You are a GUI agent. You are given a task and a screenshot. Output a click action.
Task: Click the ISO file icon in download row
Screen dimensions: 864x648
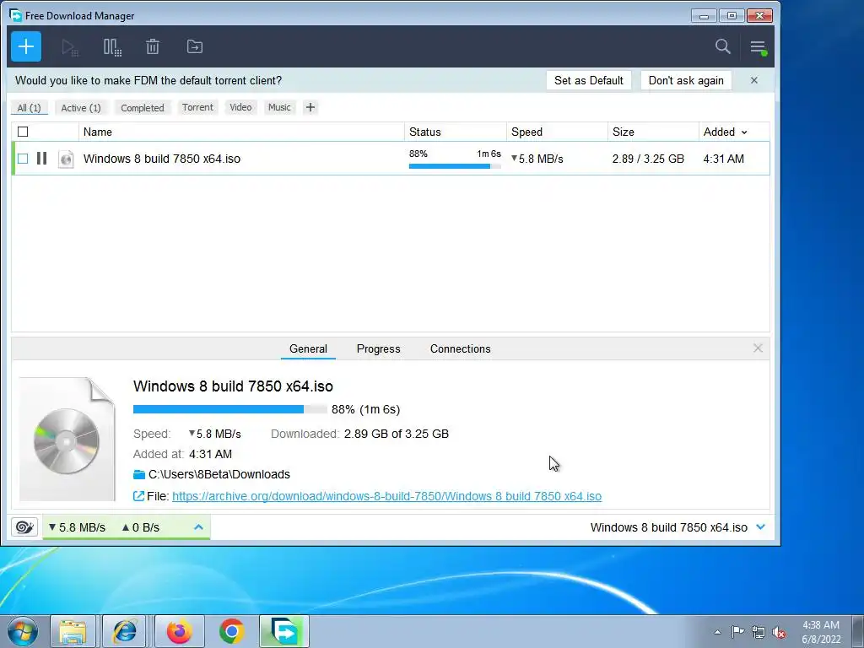click(x=66, y=159)
